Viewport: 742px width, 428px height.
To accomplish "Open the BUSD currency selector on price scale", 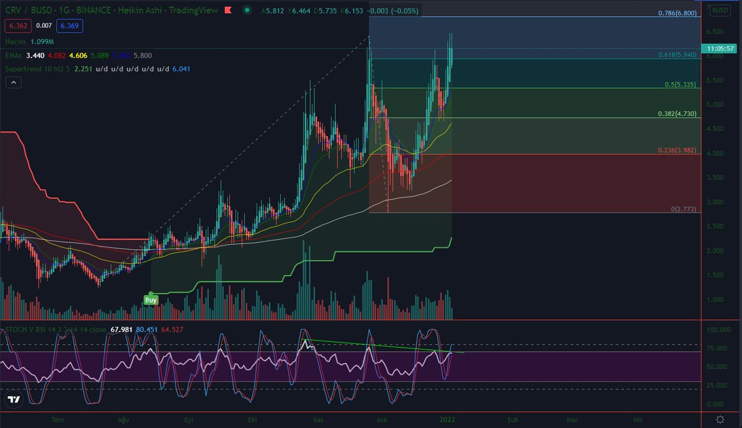I will click(720, 11).
